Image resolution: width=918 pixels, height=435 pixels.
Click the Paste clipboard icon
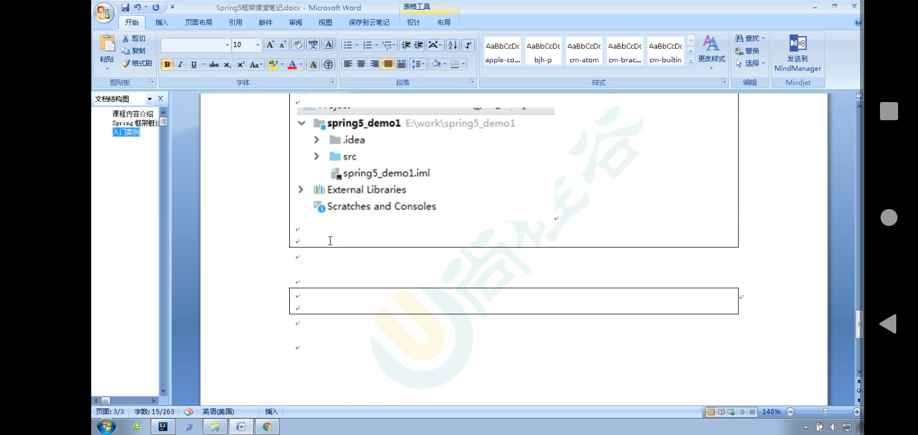click(x=107, y=43)
